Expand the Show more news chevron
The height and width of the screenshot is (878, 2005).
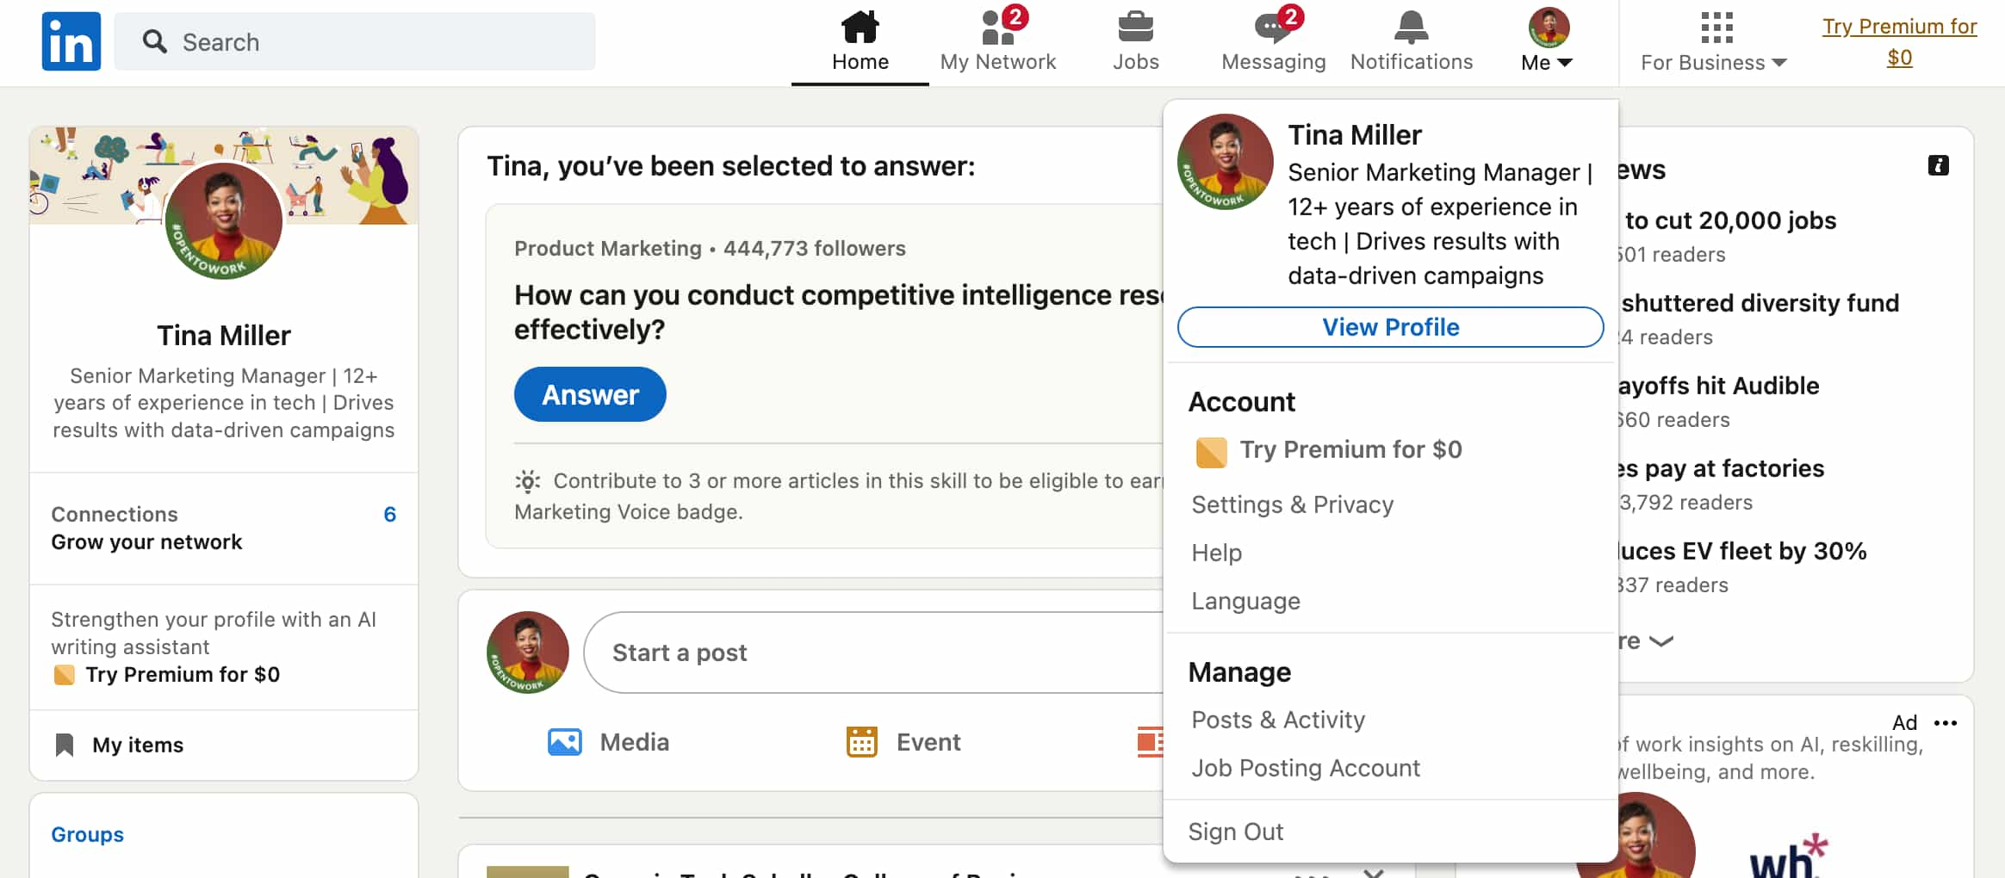pyautogui.click(x=1661, y=640)
